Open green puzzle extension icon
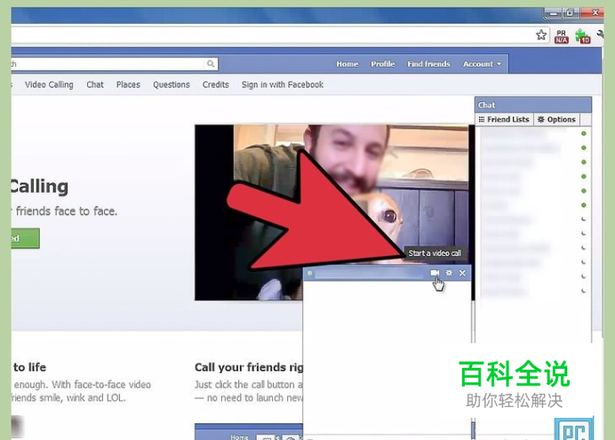This screenshot has height=440, width=615. (583, 36)
